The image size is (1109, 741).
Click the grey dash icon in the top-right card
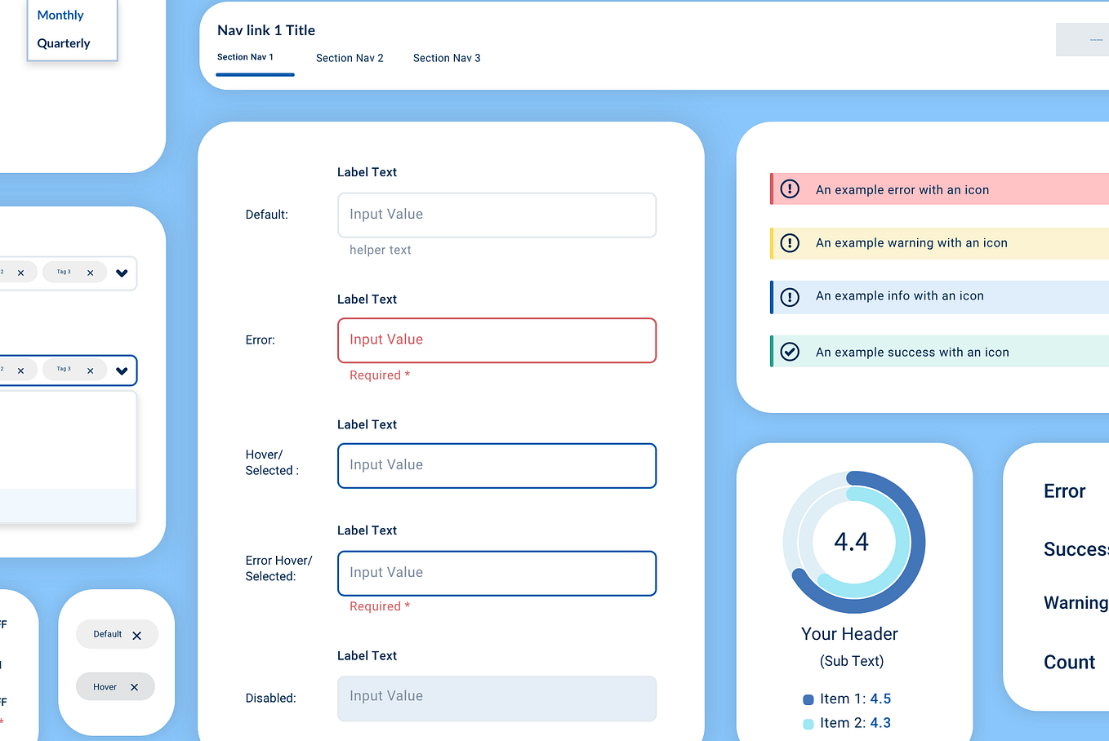pyautogui.click(x=1095, y=39)
